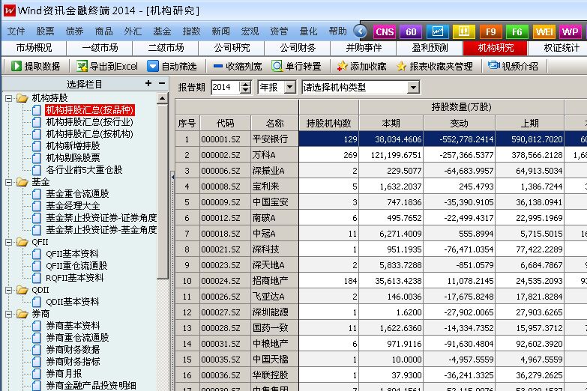Export the table with 导出到Excel

[x=106, y=66]
